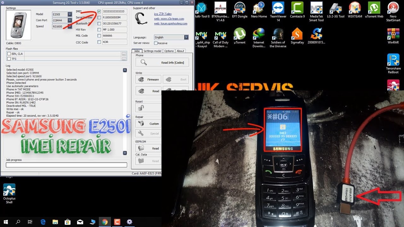This screenshot has height=227, width=404.
Task: Open WinRAR desktop icon
Action: pos(393,36)
